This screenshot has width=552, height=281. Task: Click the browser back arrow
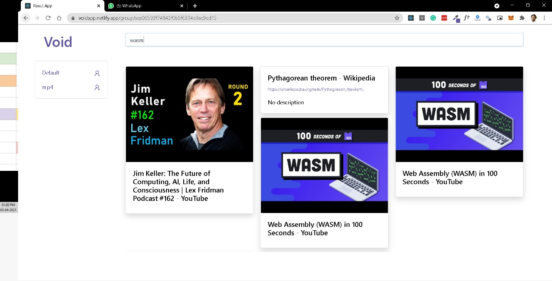click(26, 18)
